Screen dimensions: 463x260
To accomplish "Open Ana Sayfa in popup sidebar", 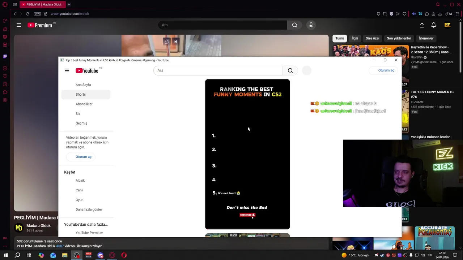I will coord(86,85).
